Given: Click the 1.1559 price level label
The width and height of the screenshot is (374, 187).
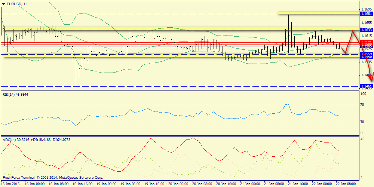Looking at the screenshot, I should click(367, 54).
